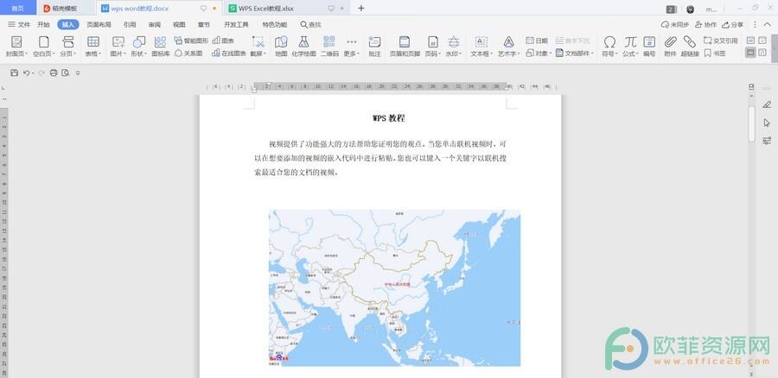Switch to the 特色功能 special features tab
Image resolution: width=778 pixels, height=378 pixels.
coord(274,24)
